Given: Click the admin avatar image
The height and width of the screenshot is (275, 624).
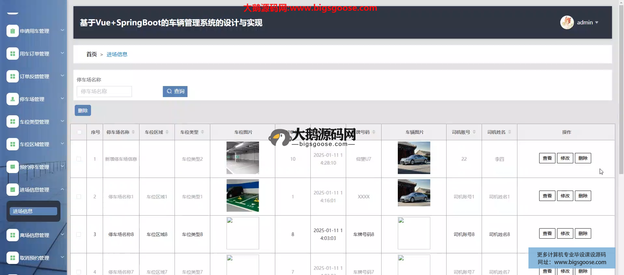Looking at the screenshot, I should (567, 22).
